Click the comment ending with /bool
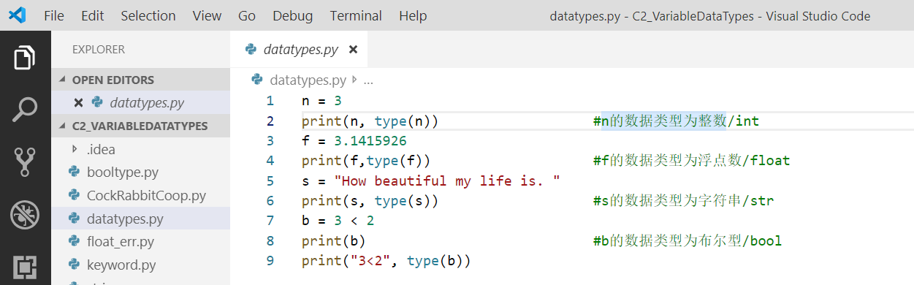 point(688,240)
